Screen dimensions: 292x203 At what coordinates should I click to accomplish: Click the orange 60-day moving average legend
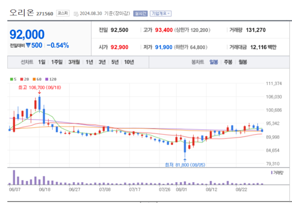pyautogui.click(x=36, y=79)
